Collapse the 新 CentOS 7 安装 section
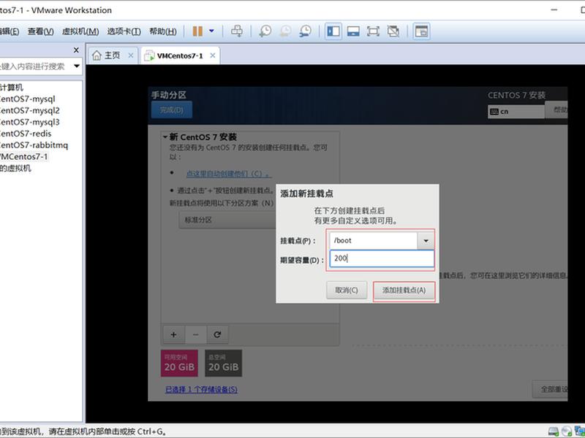Screen dimensions: 585x438 point(165,137)
